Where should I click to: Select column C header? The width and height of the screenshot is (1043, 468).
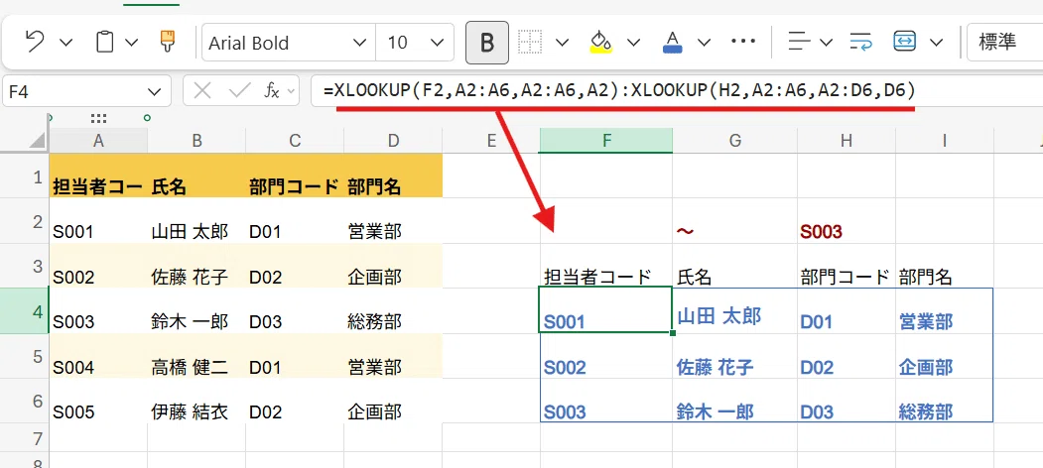[x=295, y=140]
